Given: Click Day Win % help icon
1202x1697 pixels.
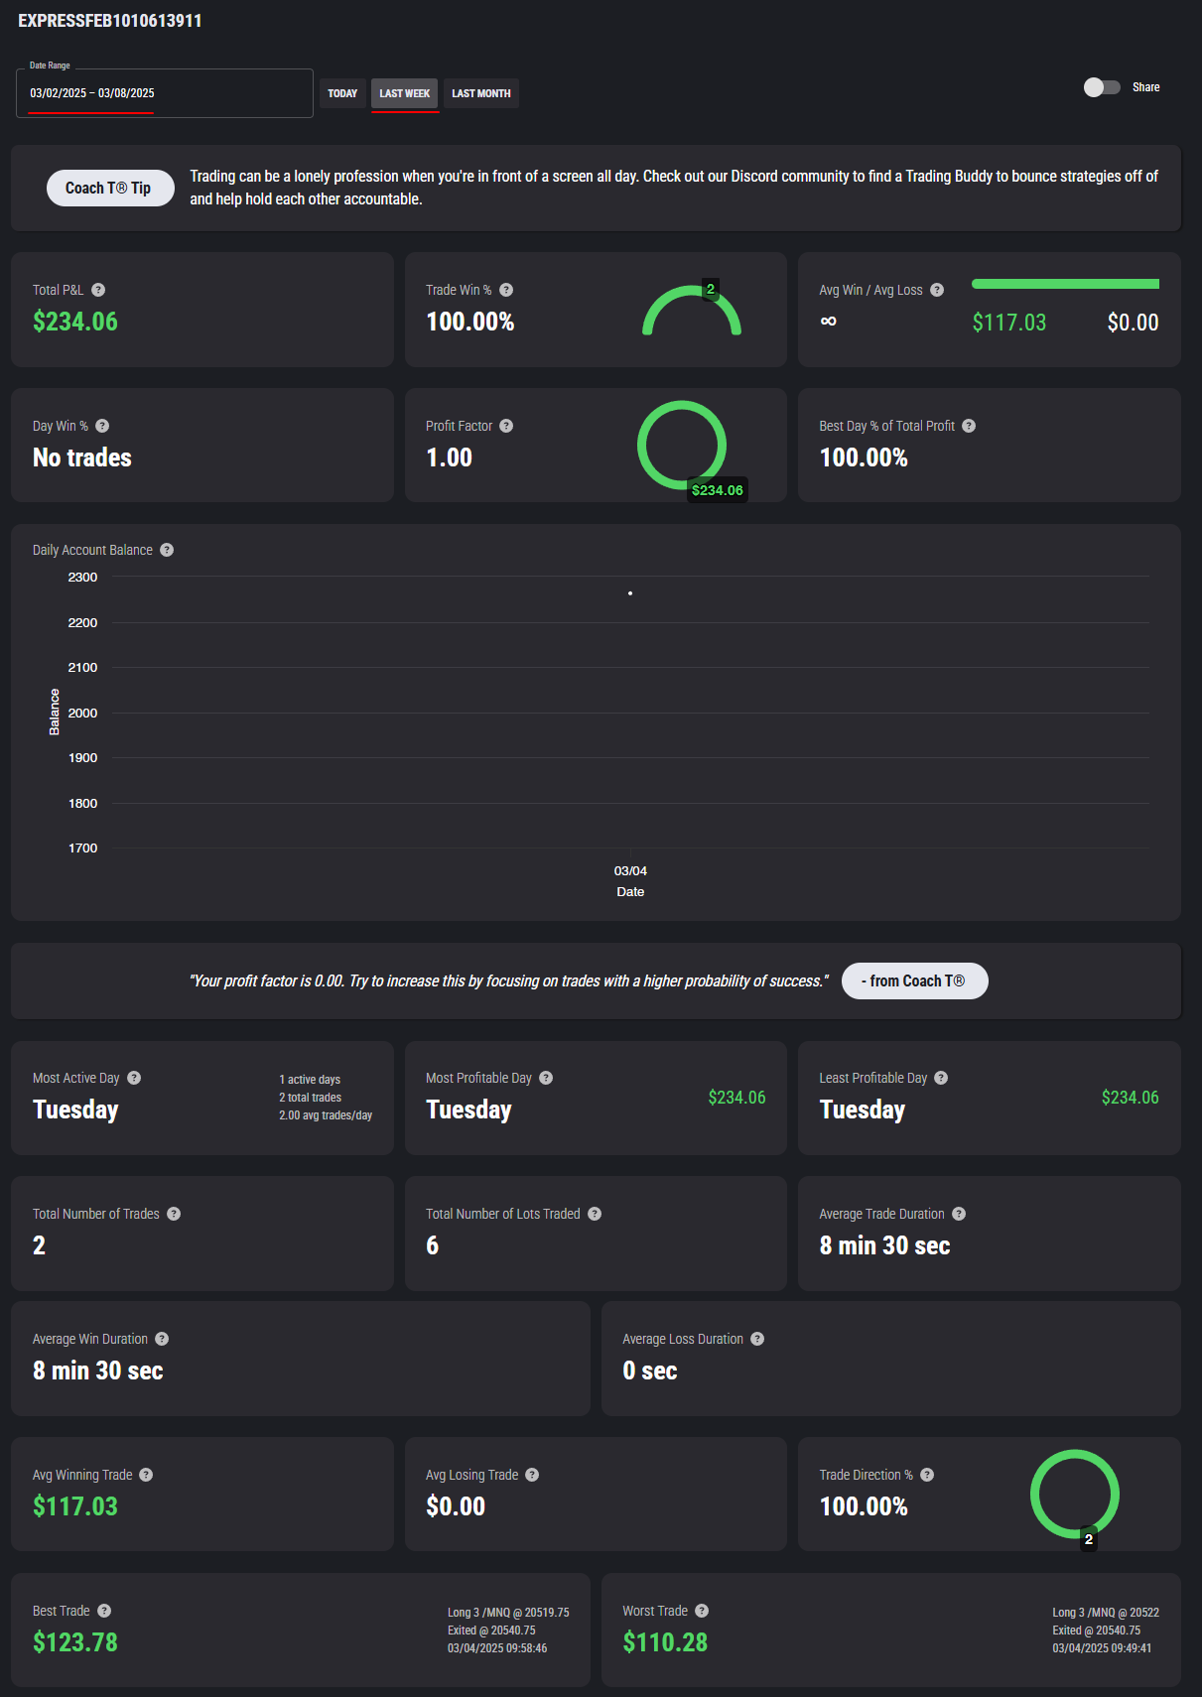Looking at the screenshot, I should (102, 426).
